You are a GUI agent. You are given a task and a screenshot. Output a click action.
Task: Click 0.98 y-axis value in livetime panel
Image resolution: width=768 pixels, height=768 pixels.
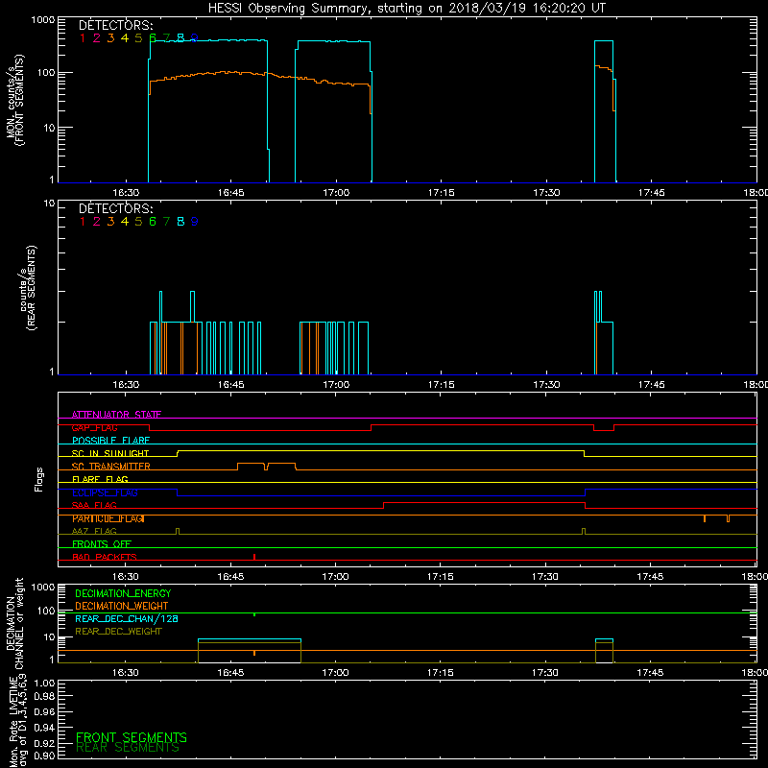point(43,697)
